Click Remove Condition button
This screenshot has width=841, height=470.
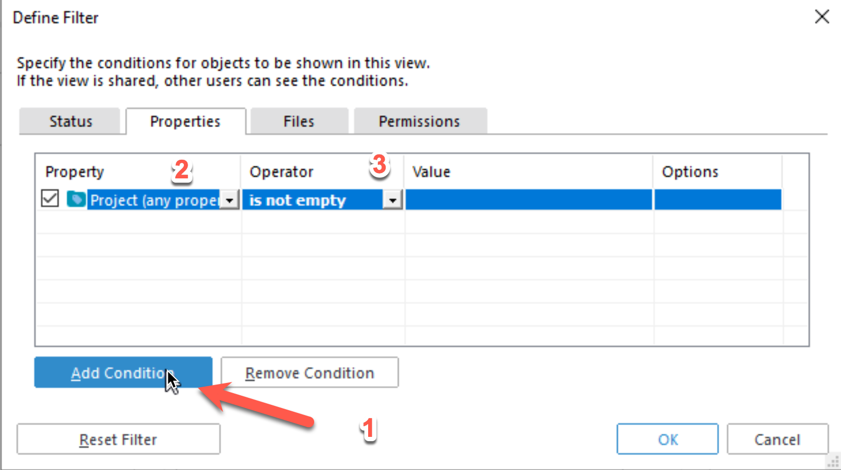click(309, 372)
